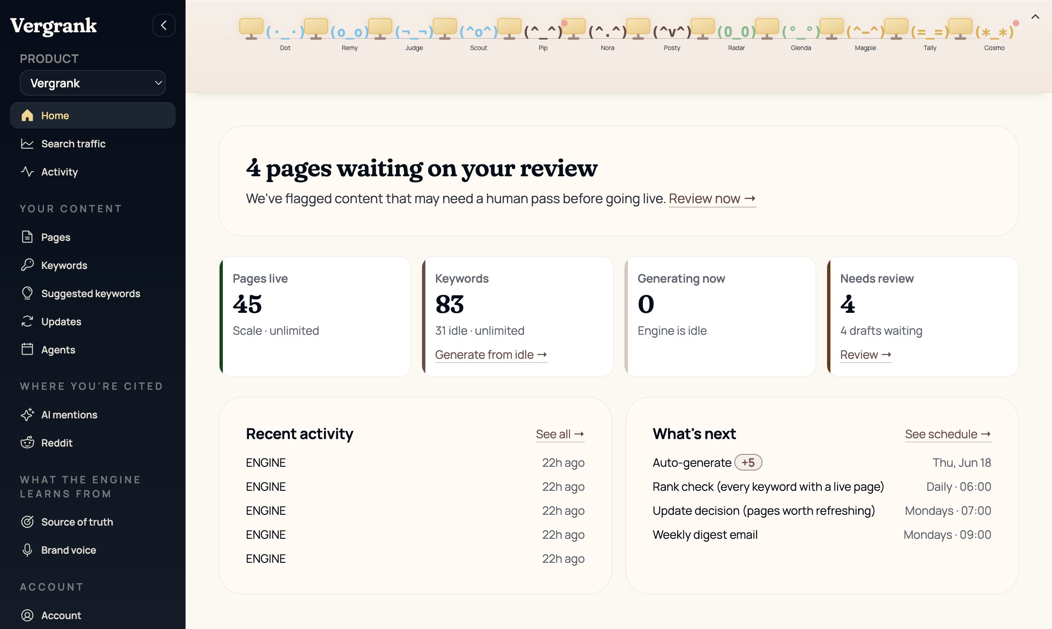Click the Search traffic chart icon
This screenshot has width=1052, height=629.
click(x=27, y=144)
